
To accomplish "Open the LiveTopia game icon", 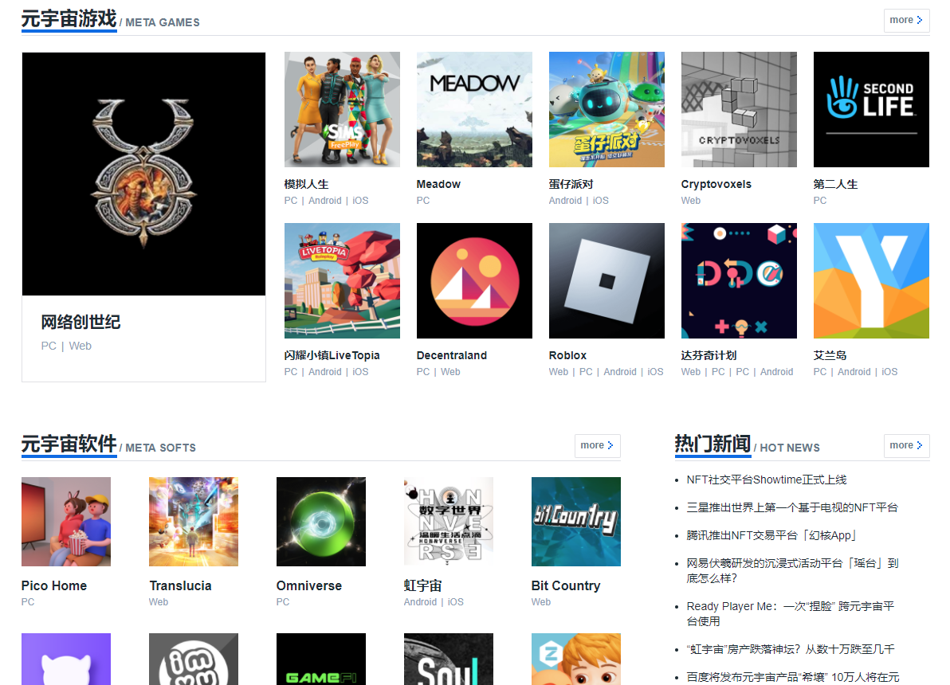I will [x=343, y=281].
